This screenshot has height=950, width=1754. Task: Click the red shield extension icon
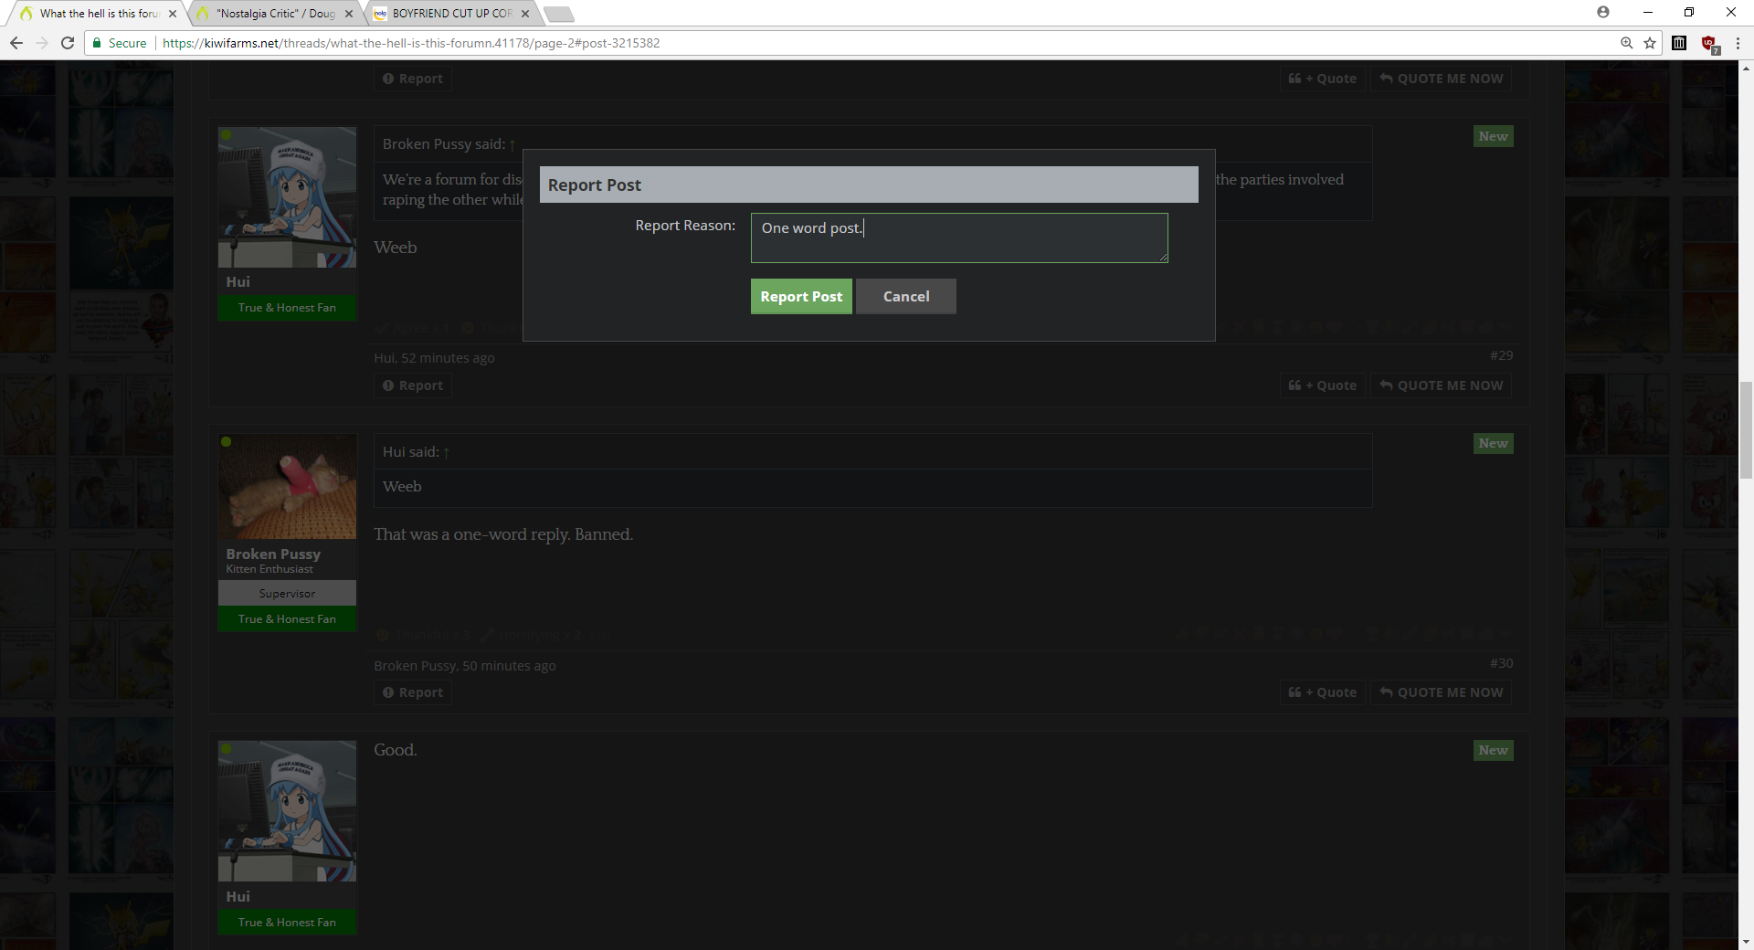(1709, 43)
